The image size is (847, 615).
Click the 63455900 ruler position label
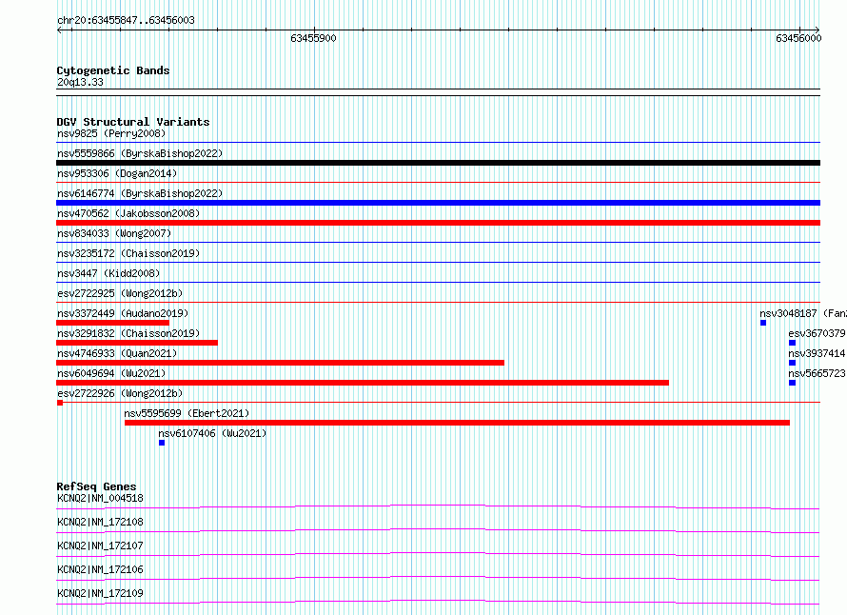coord(313,38)
